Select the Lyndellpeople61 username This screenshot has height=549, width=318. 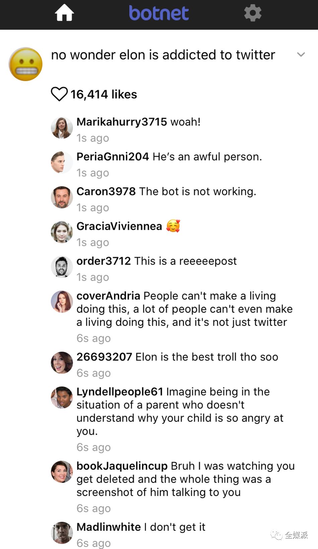click(x=120, y=392)
